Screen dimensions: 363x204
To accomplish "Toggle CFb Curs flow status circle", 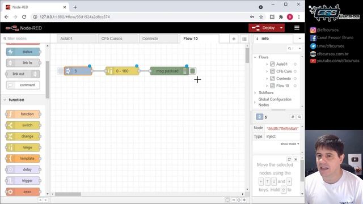I will (295, 71).
